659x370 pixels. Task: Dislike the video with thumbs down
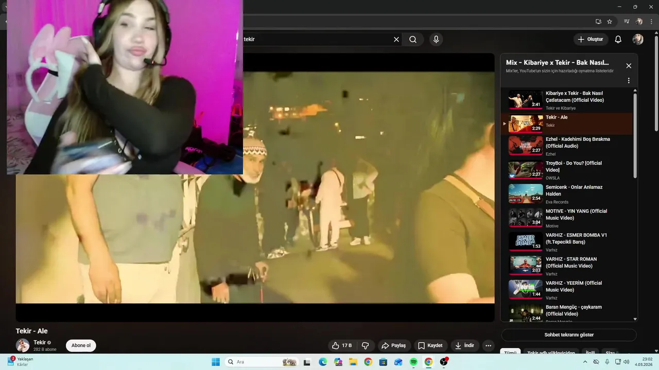365,345
